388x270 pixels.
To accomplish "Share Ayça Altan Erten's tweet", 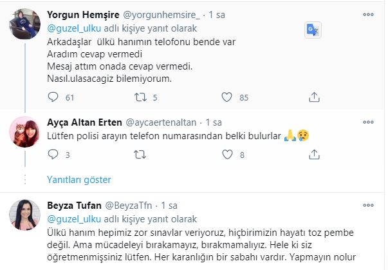I will [314, 155].
